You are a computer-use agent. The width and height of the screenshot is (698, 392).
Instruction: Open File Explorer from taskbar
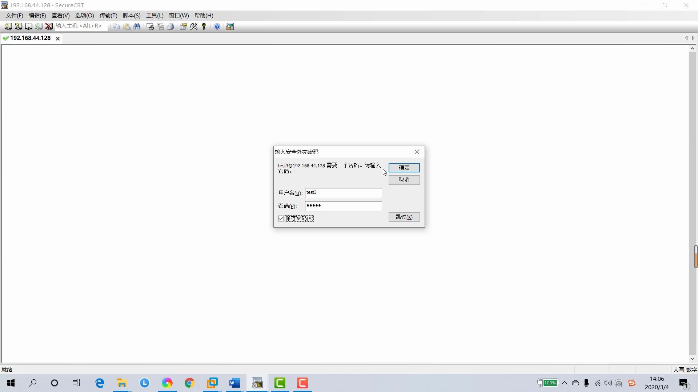[122, 383]
